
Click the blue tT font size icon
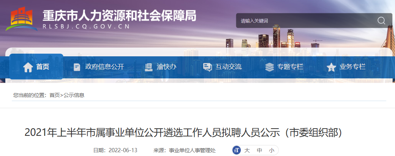pos(237,150)
